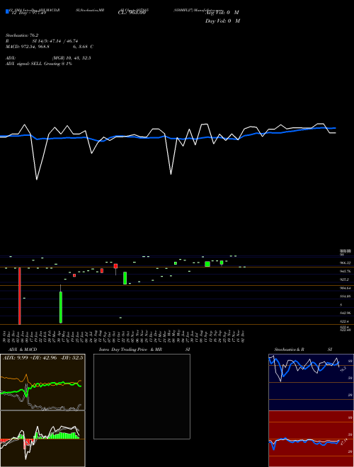Viewport: 354px width, 467px height.
Task: Click the tallest green candlestick
Action: tap(61, 307)
